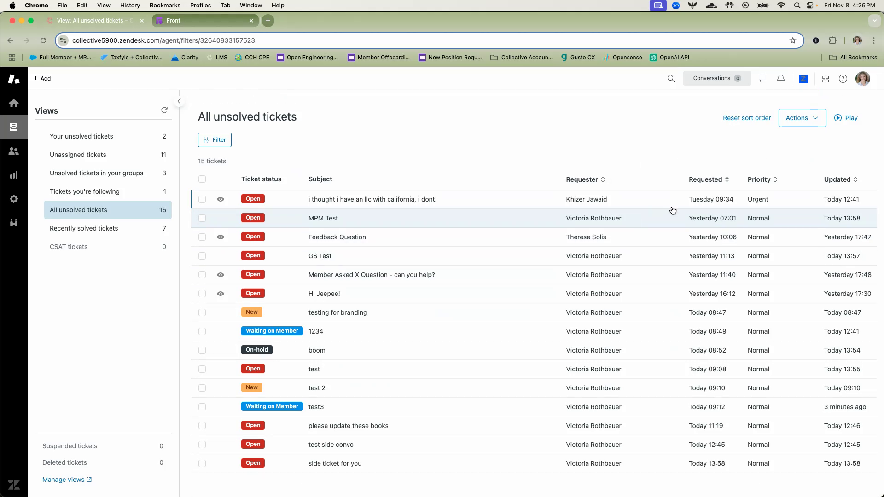Click the Zendesk search magnifier icon
The image size is (884, 497).
click(x=671, y=79)
